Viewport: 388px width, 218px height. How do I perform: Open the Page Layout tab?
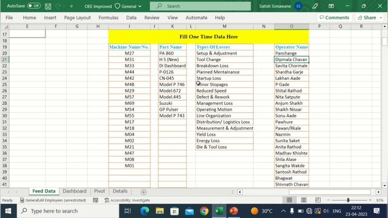77,18
